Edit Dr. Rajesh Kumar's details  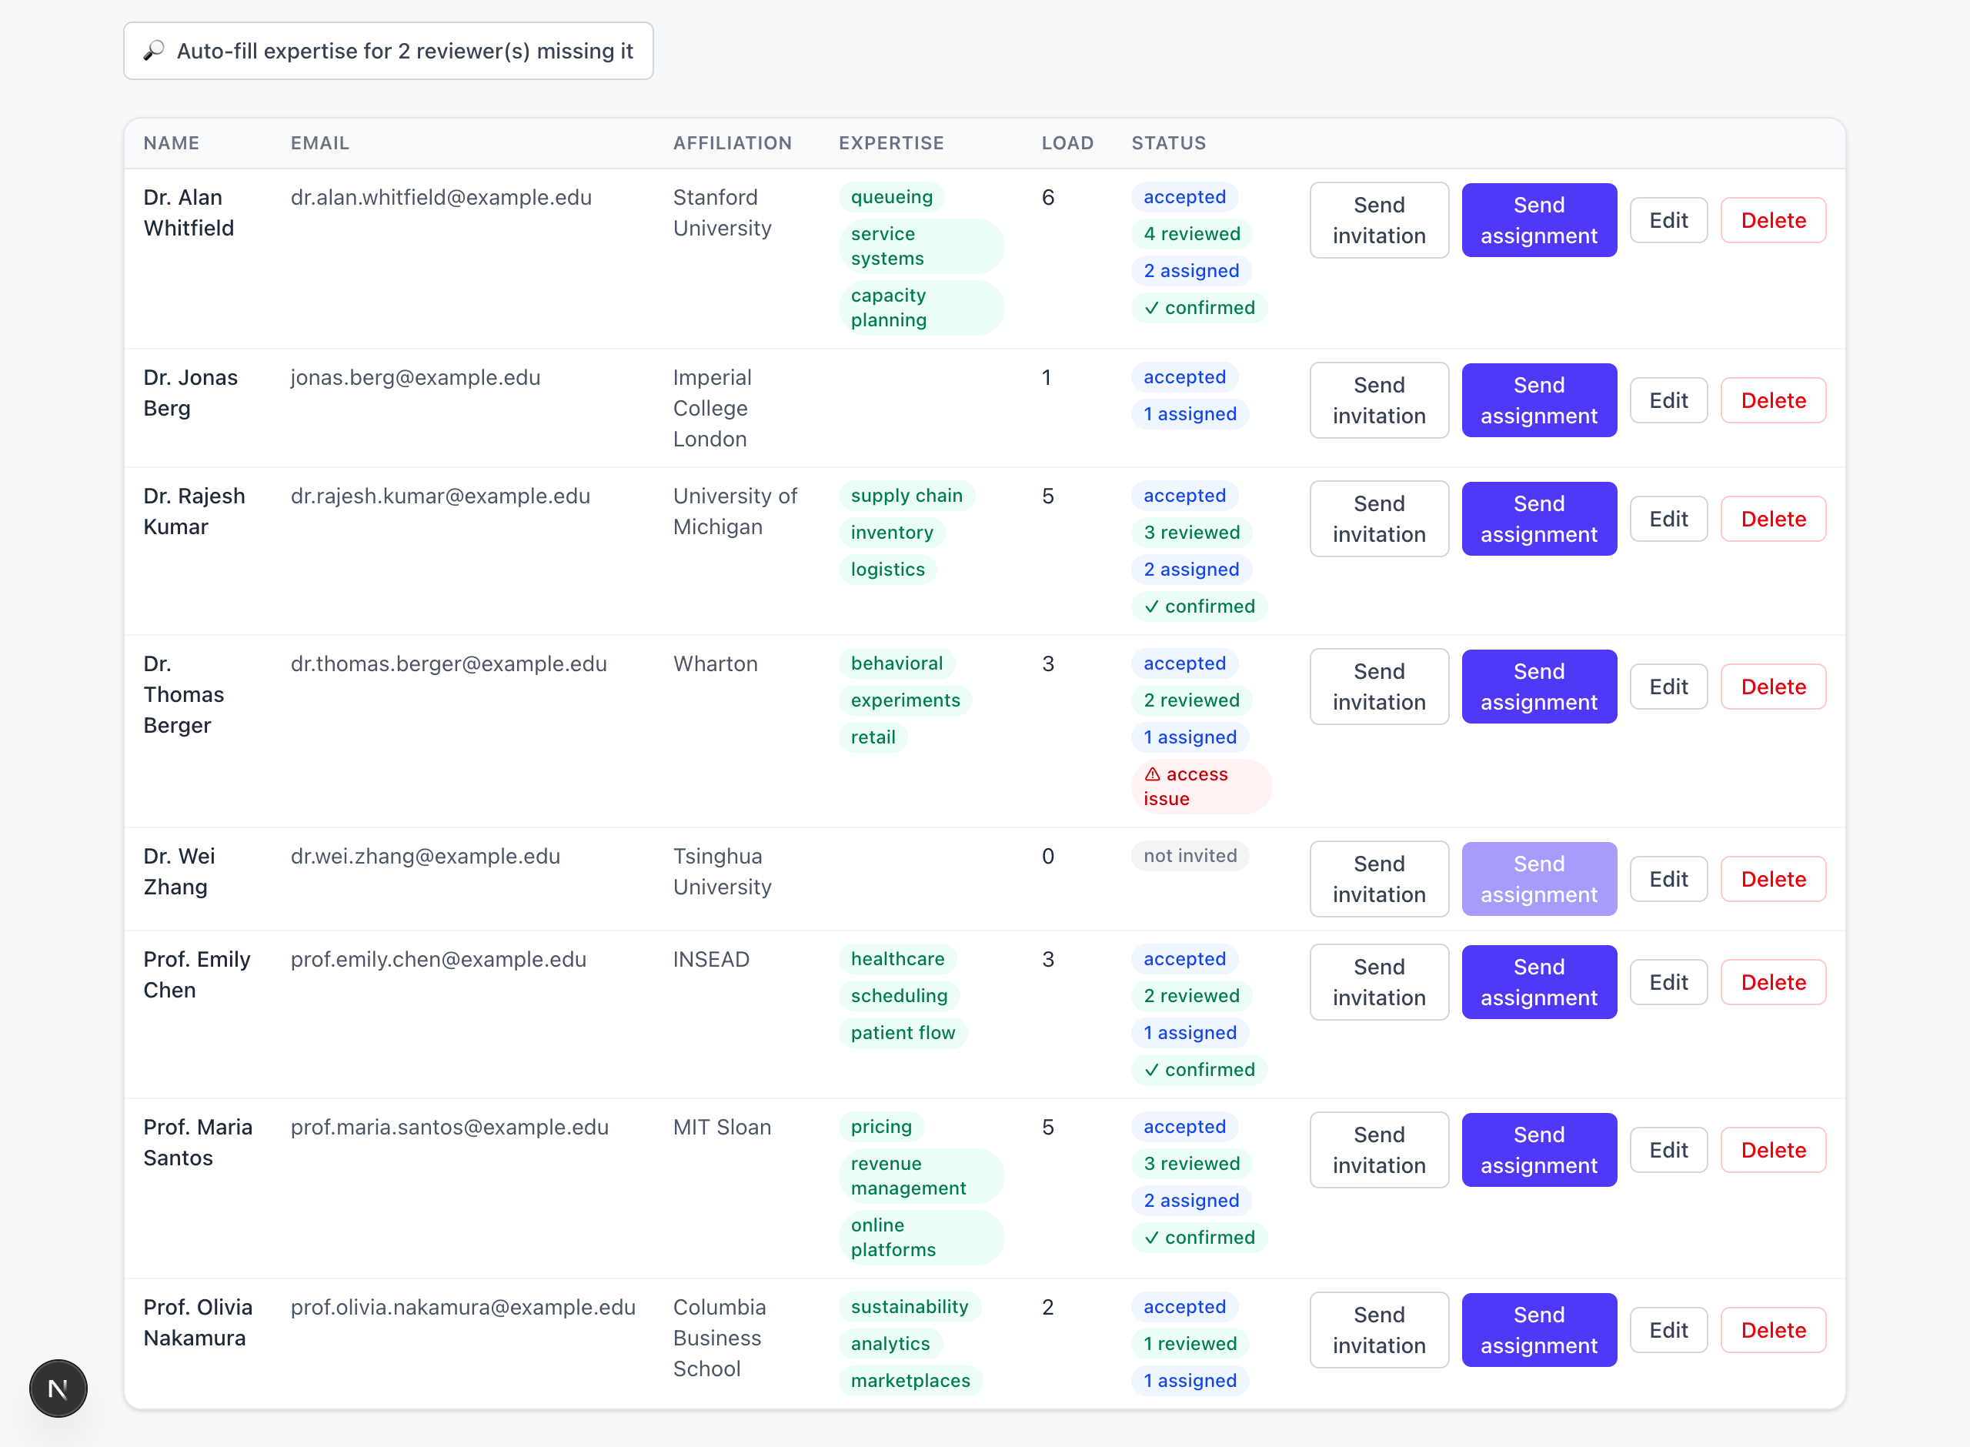pos(1668,519)
